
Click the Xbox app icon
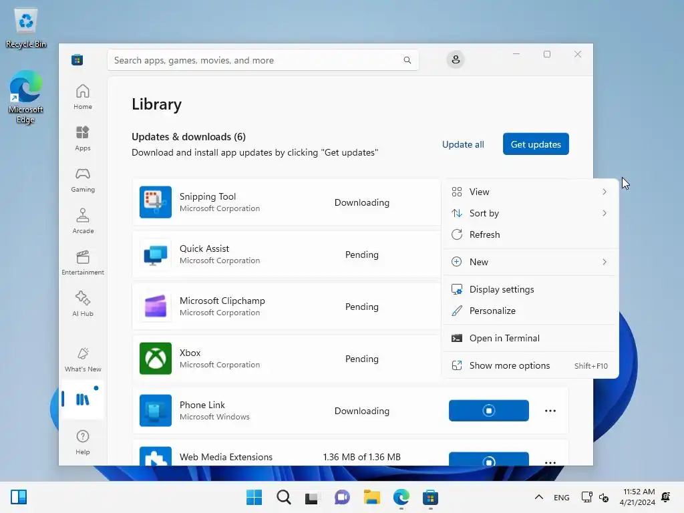tap(155, 359)
